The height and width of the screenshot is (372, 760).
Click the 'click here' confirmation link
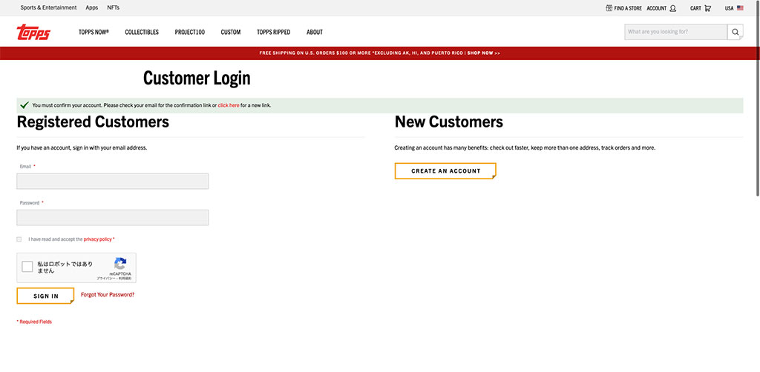click(x=229, y=105)
